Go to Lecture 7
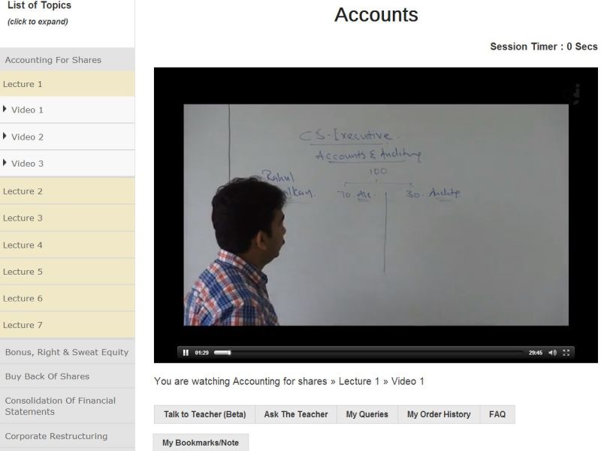This screenshot has width=601, height=451. click(23, 325)
